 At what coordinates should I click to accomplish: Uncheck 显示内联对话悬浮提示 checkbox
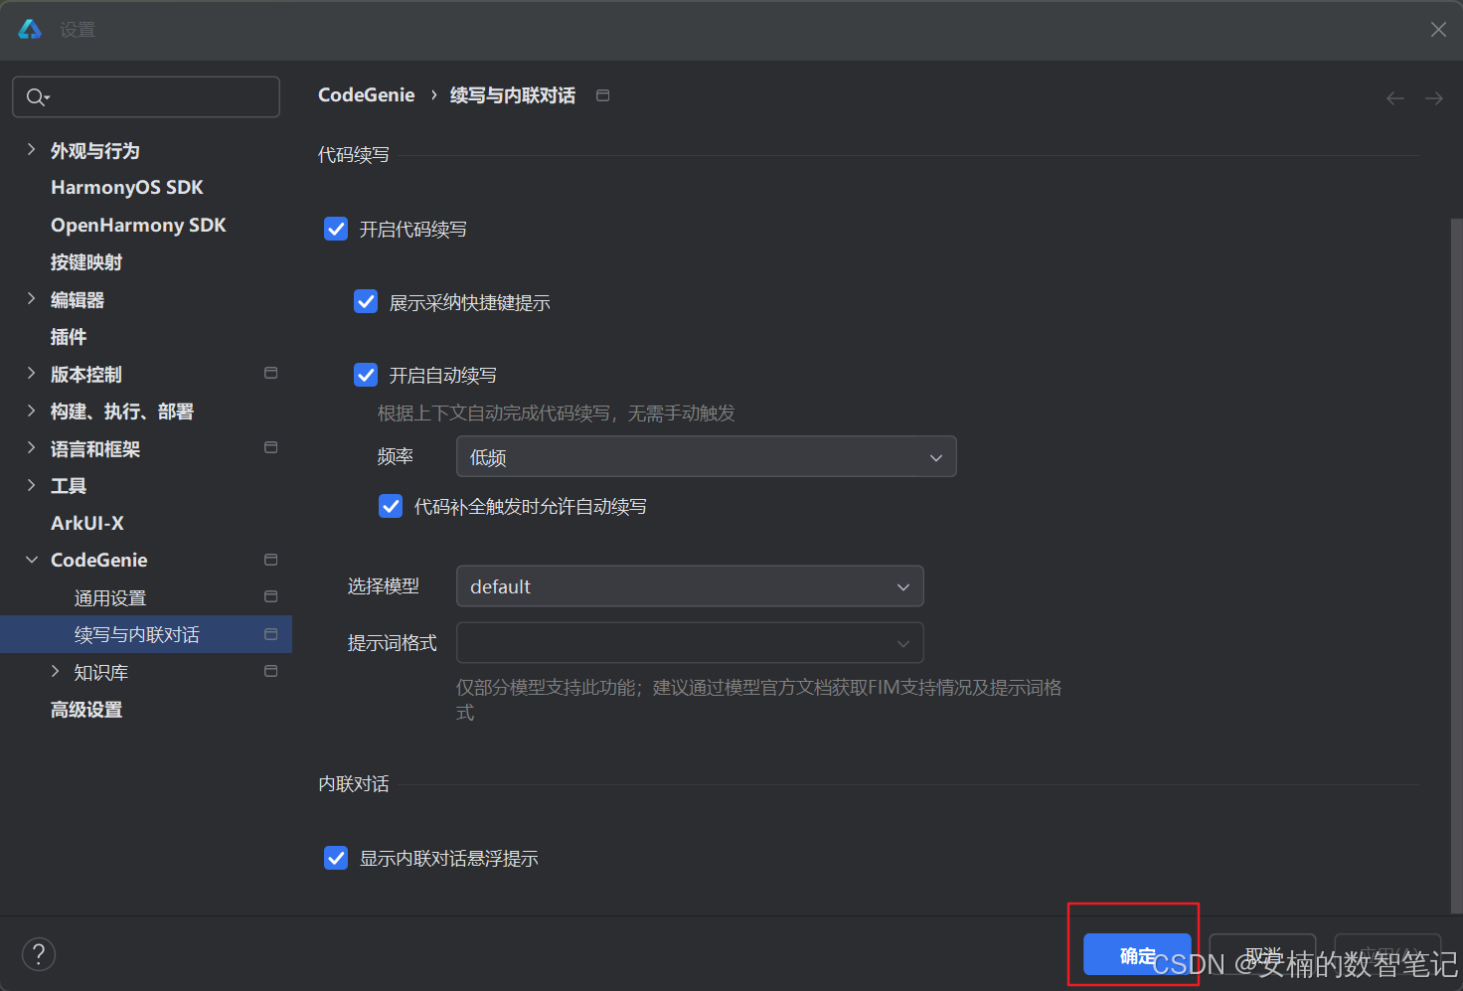pos(336,858)
